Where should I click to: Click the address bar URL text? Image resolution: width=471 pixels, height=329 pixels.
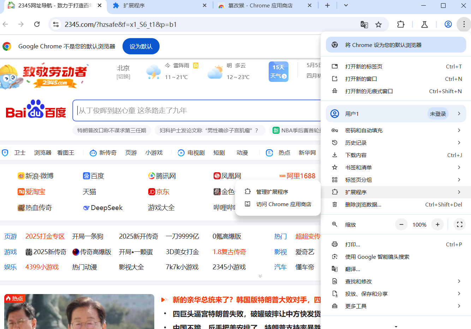(x=121, y=24)
